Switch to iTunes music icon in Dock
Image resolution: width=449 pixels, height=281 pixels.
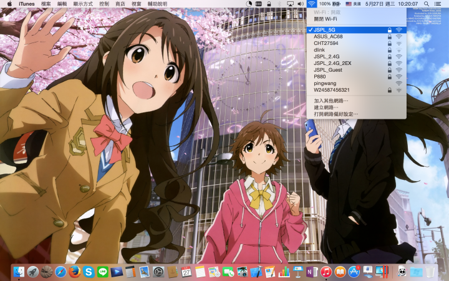(x=326, y=272)
